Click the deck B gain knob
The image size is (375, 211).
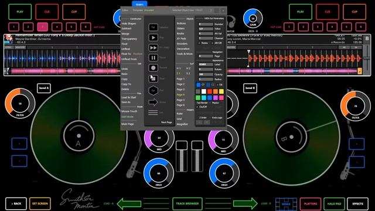pyautogui.click(x=253, y=18)
